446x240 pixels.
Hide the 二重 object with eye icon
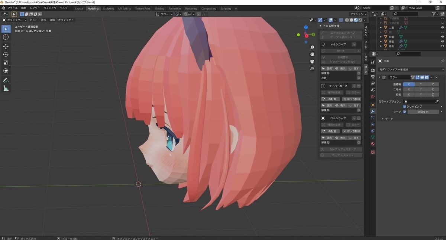coord(442,27)
